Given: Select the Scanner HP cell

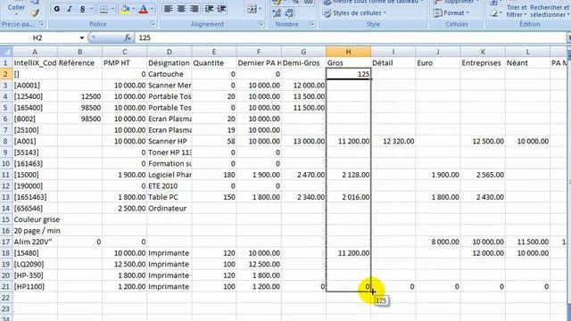Looking at the screenshot, I should 170,141.
